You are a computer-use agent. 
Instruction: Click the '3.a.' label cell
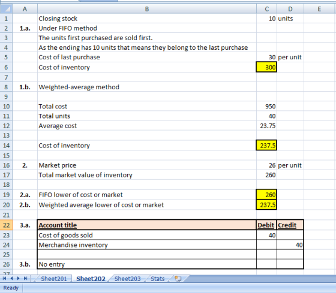[25, 225]
